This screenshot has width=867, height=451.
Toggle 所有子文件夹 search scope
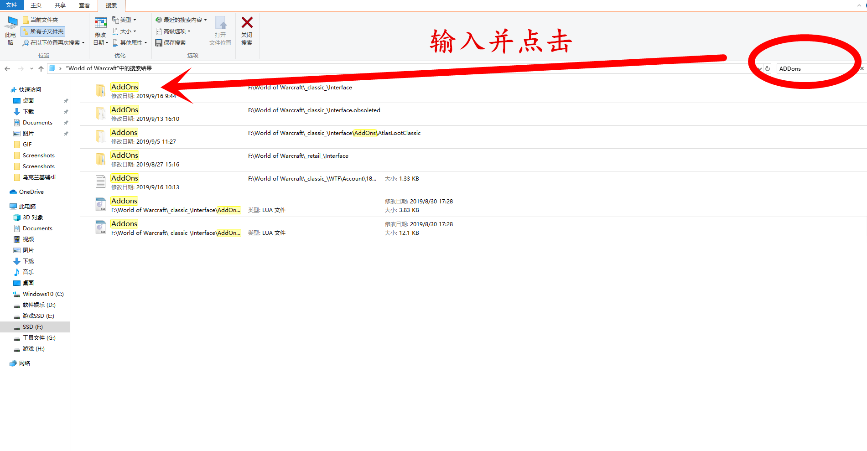(43, 31)
